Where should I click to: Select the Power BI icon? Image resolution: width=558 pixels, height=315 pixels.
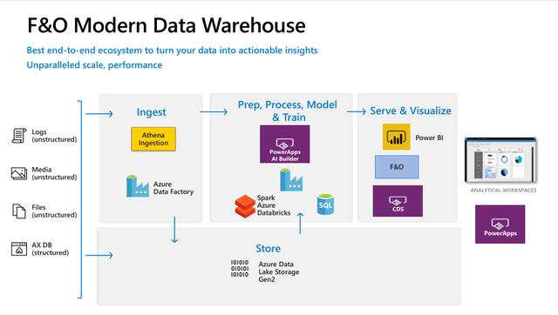396,137
